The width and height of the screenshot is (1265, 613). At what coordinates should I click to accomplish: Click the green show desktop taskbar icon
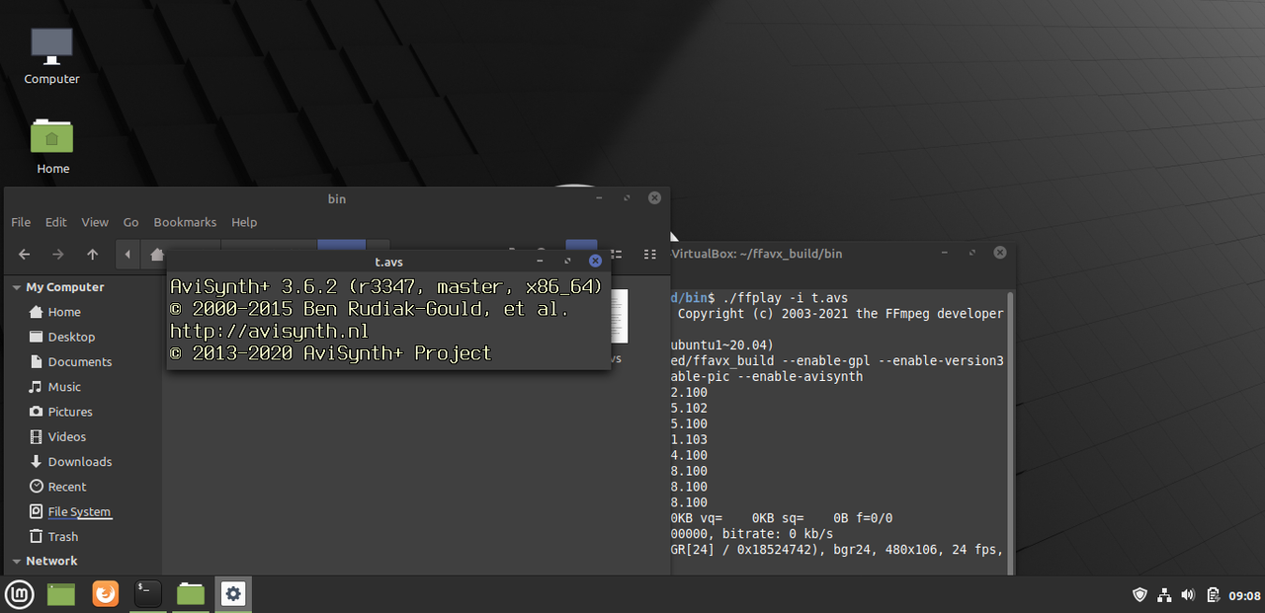click(61, 593)
